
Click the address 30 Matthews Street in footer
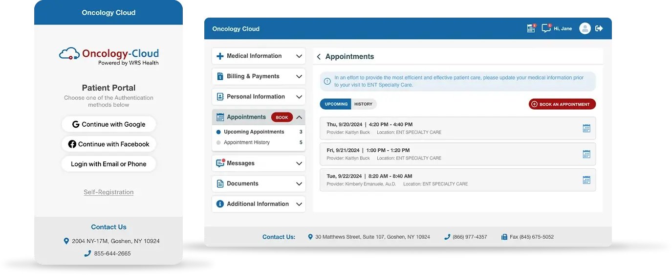[372, 237]
